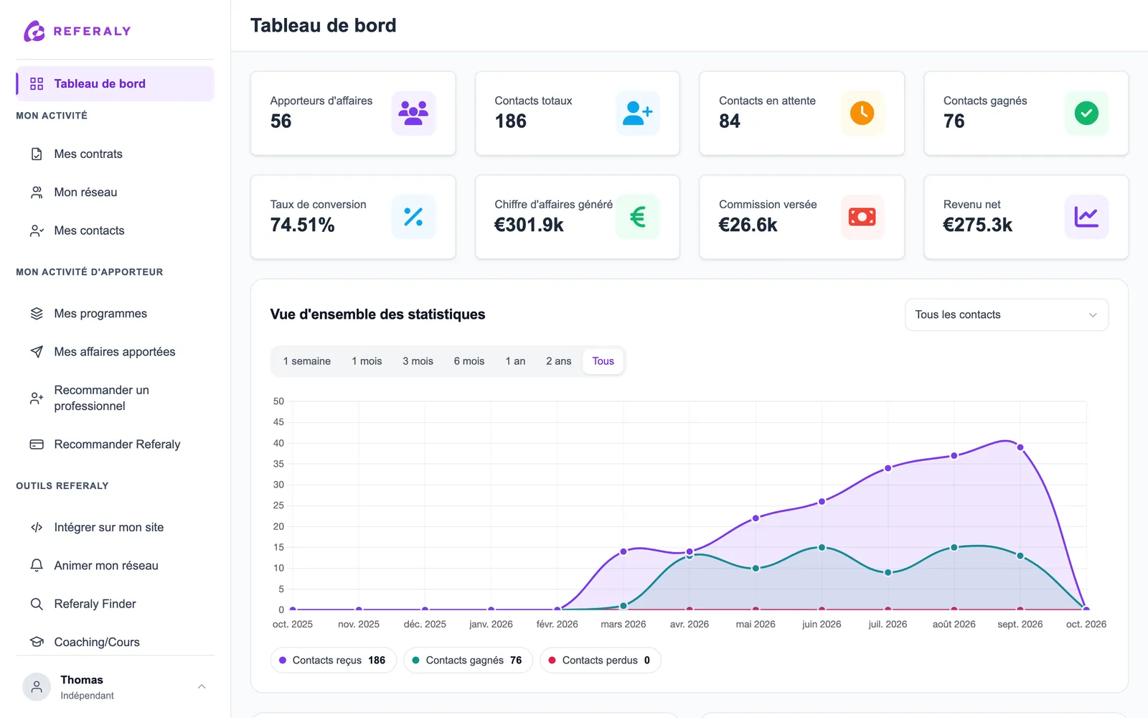This screenshot has width=1148, height=718.
Task: Select the Tous time range tab
Action: 603,361
